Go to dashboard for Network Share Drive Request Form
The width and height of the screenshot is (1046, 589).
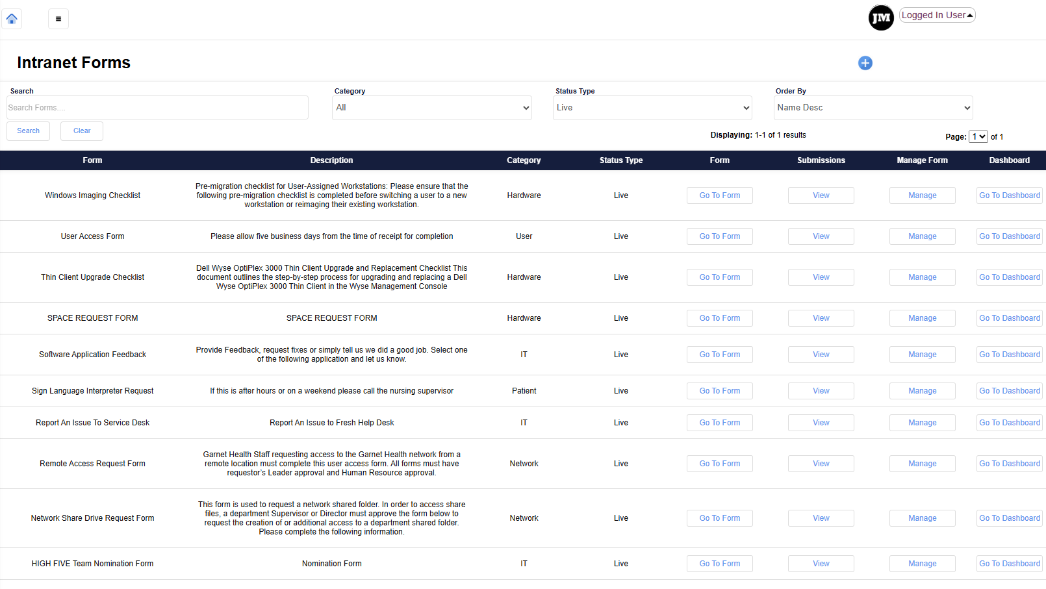coord(1010,518)
